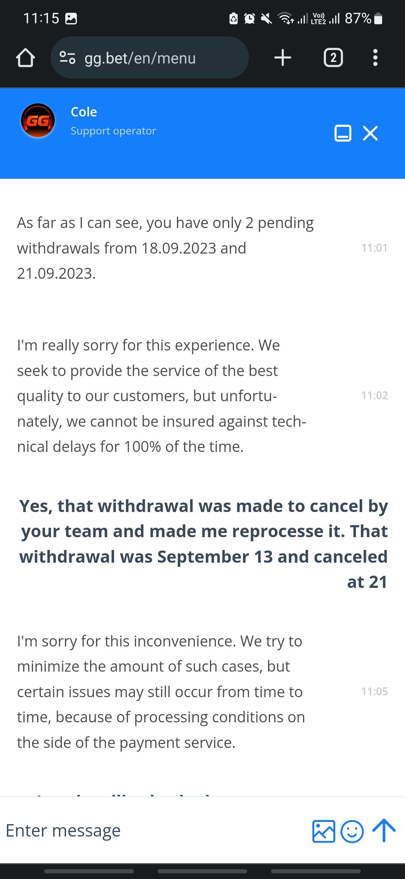Close the support chat with X

[370, 133]
